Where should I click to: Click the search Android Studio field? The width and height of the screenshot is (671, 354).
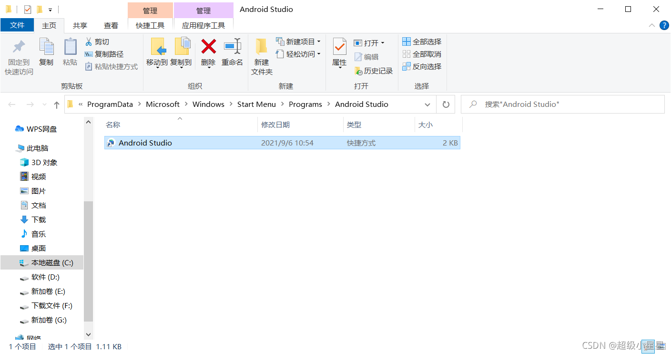point(563,104)
